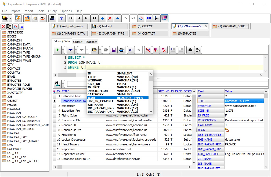Click the open file folder icon
Viewport: 271px width, 177px height.
click(x=95, y=50)
